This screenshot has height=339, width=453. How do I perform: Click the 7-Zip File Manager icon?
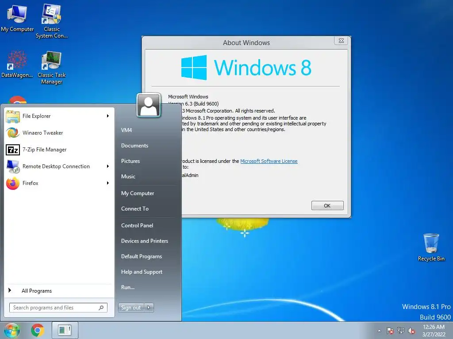point(13,150)
